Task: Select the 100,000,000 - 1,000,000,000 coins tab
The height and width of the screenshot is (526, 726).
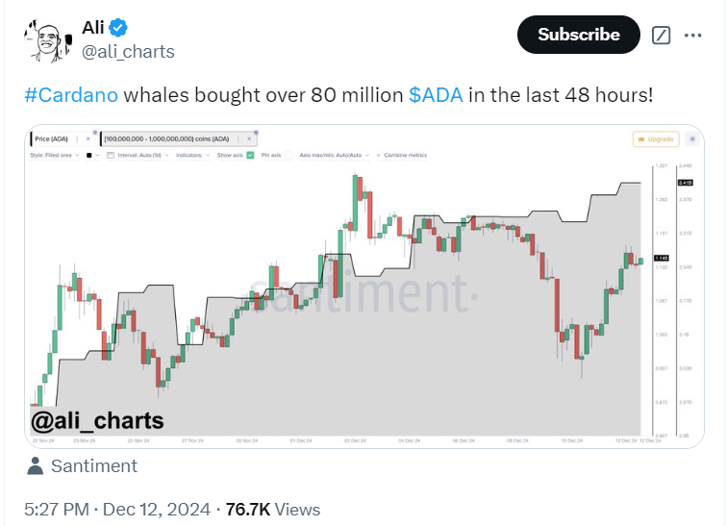Action: pos(178,138)
